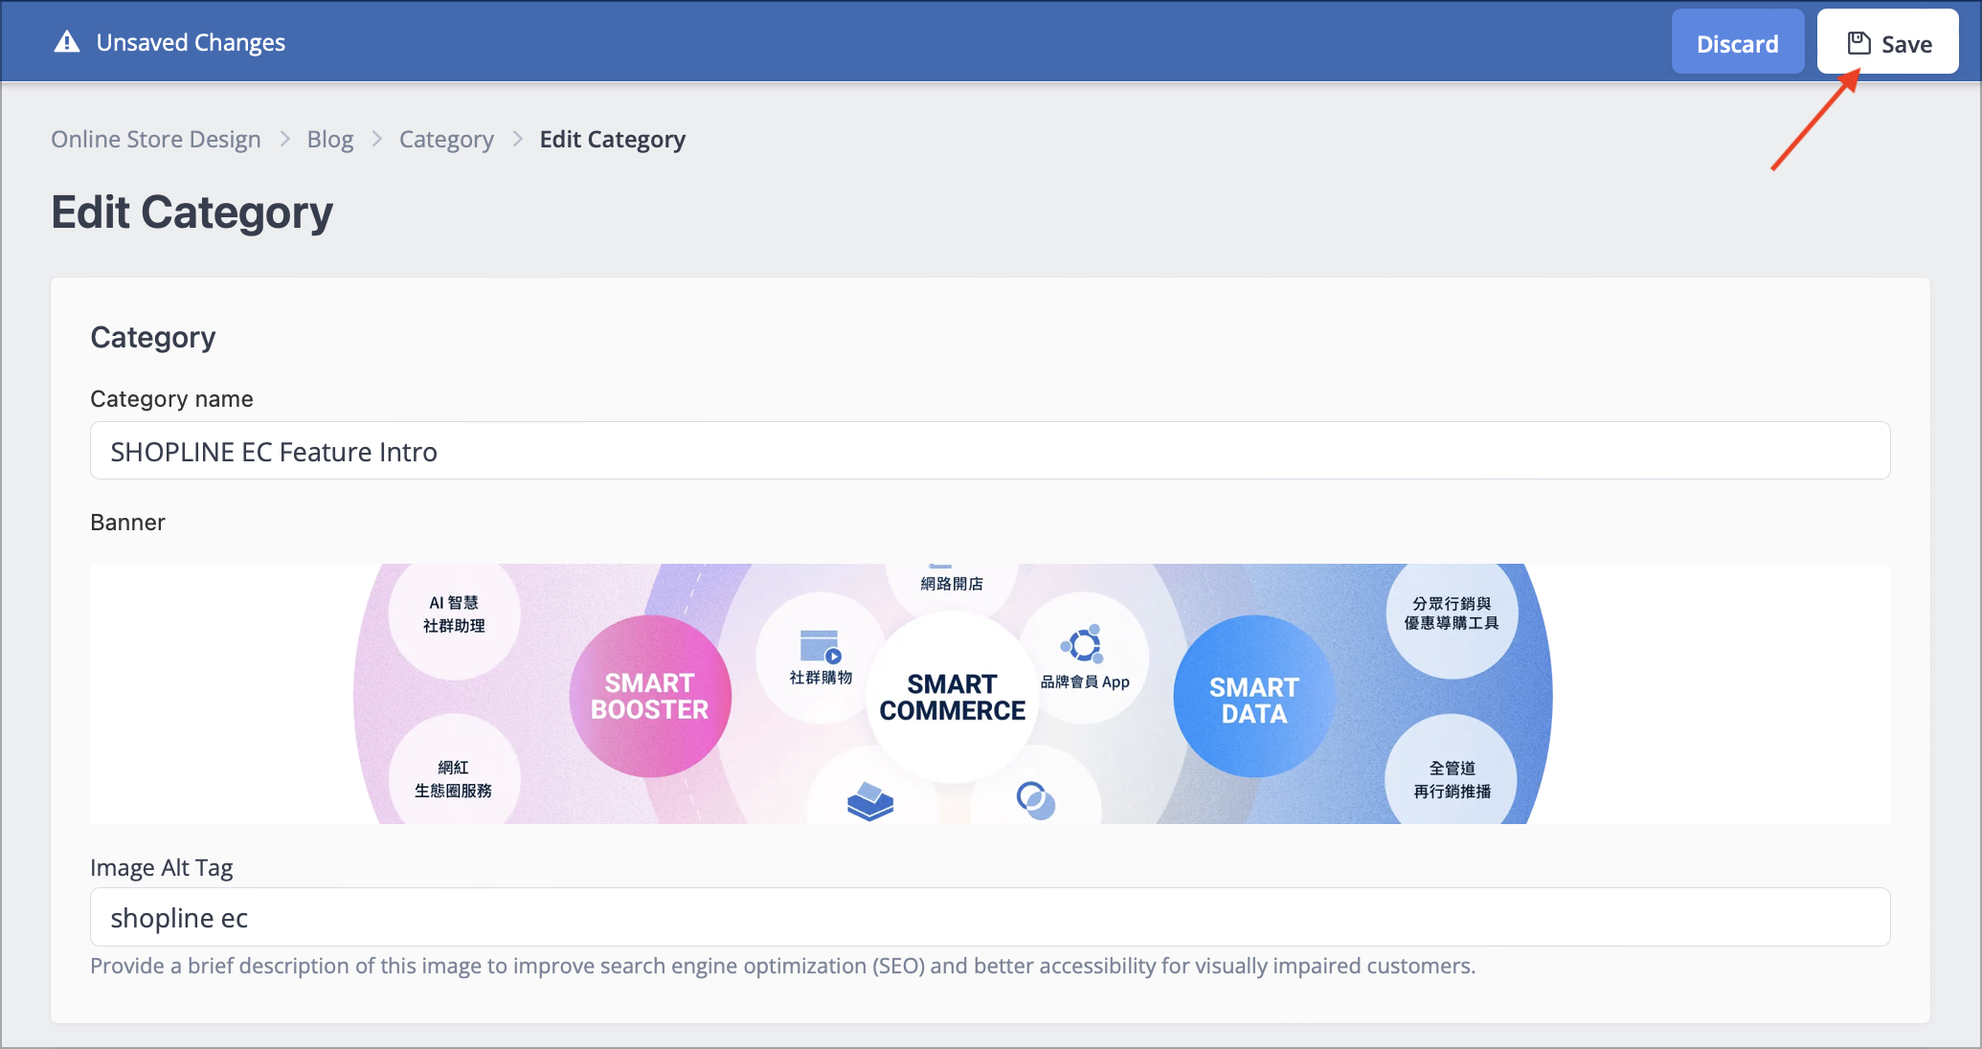Open the Blog breadcrumb link
This screenshot has width=1982, height=1049.
pyautogui.click(x=330, y=139)
